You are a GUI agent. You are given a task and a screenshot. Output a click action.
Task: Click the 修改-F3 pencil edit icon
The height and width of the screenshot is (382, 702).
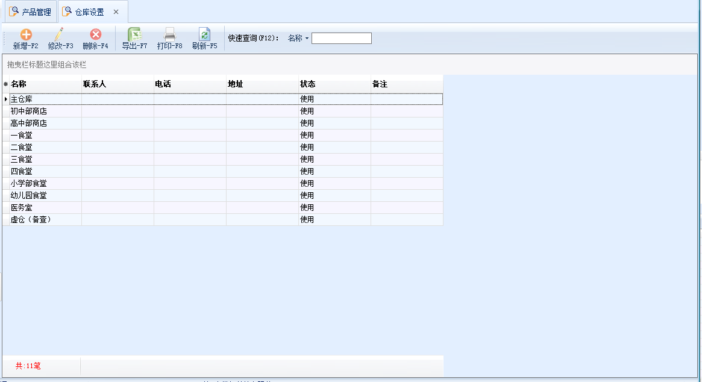tap(60, 35)
